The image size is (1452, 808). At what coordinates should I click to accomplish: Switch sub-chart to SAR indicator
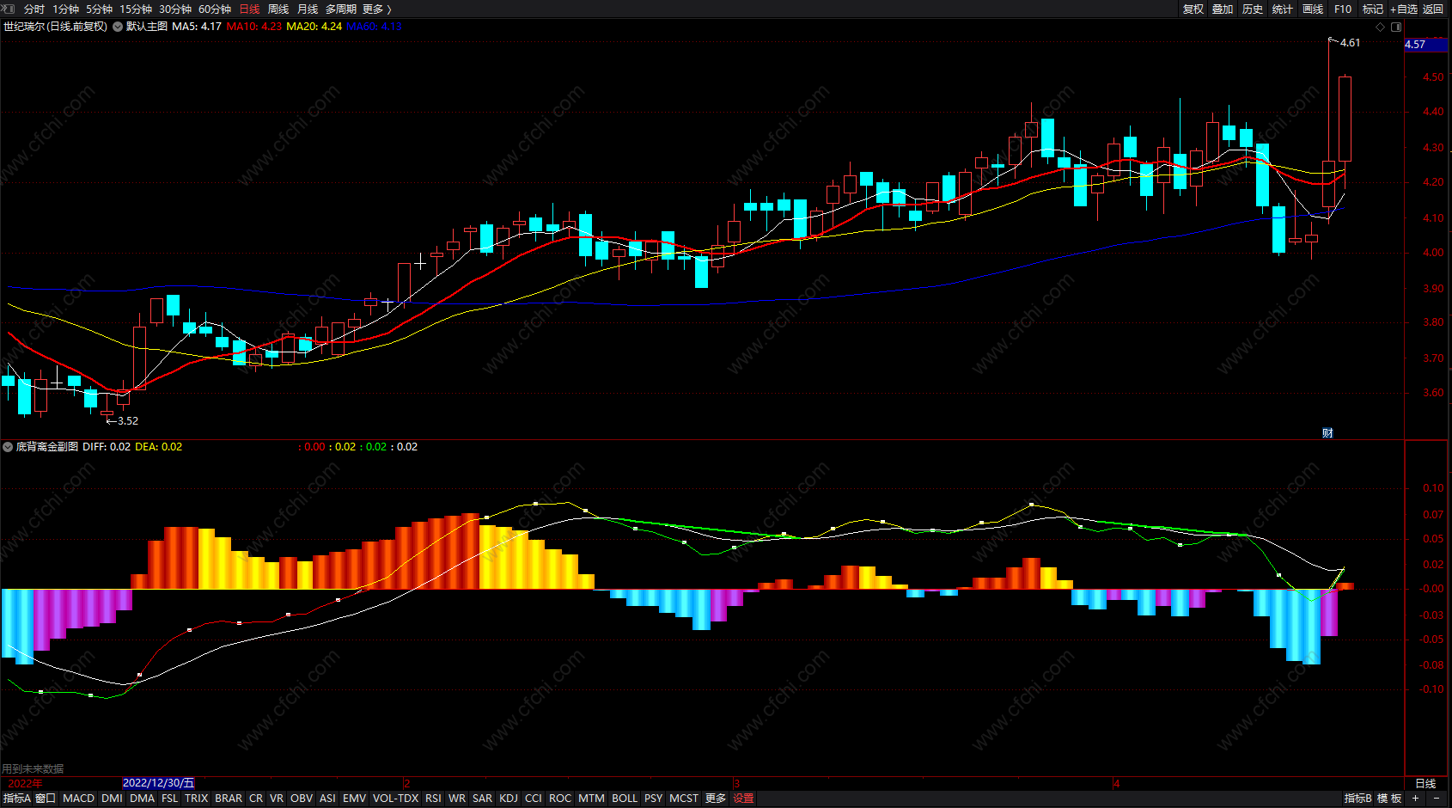(x=483, y=799)
